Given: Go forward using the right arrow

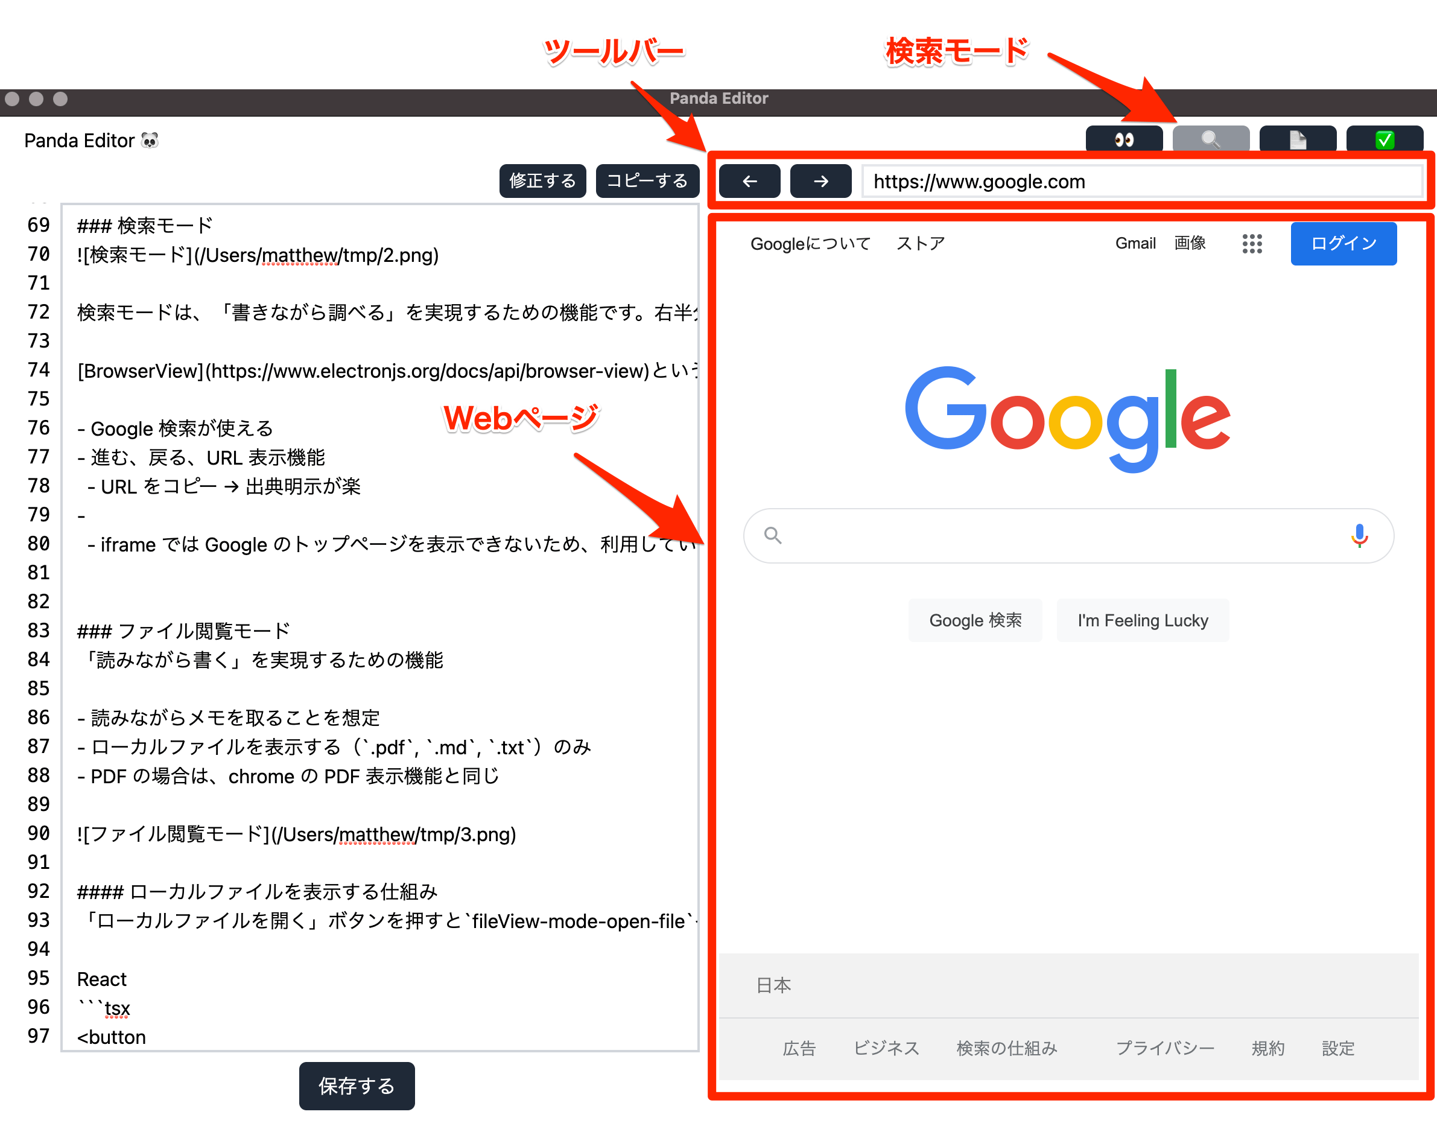Looking at the screenshot, I should [x=820, y=181].
